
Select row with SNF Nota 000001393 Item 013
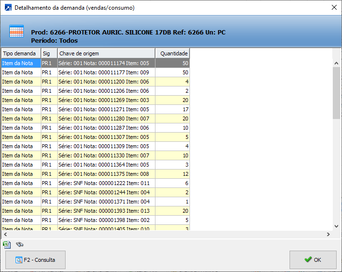tap(96, 211)
